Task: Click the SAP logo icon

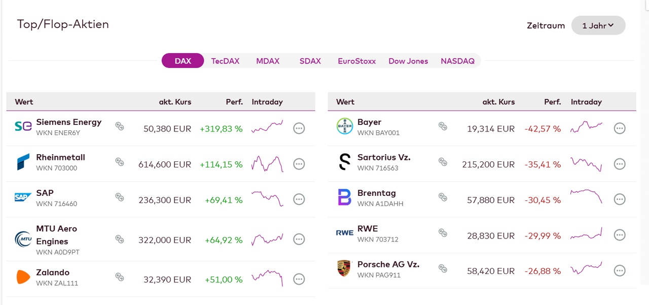Action: [x=23, y=197]
